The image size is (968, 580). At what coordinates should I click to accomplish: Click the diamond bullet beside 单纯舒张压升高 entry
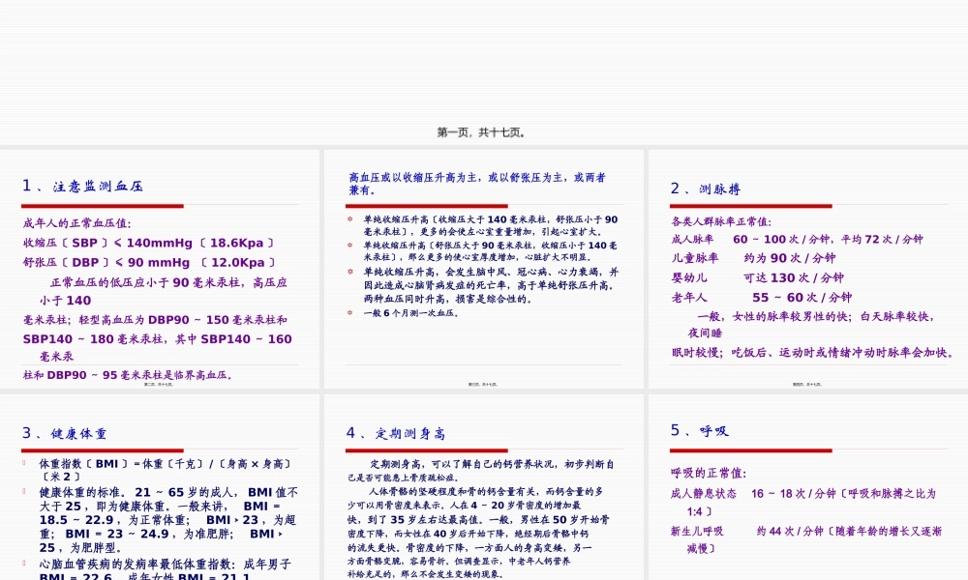coord(348,244)
